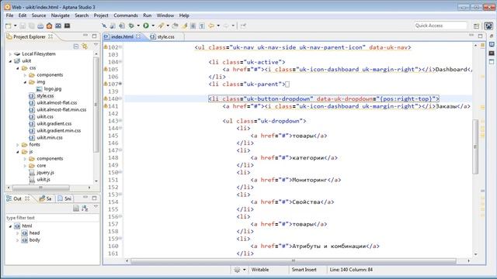This screenshot has height=279, width=497.
Task: Minimize the Outline panel
Action: click(85, 198)
